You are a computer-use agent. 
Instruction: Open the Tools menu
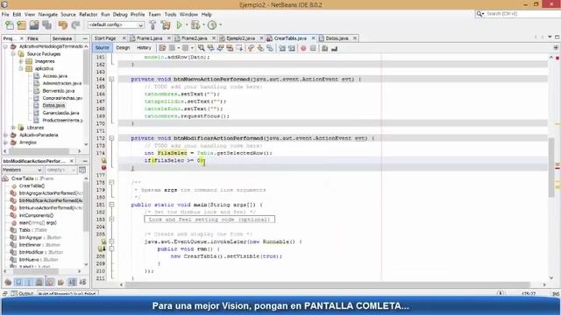[170, 15]
